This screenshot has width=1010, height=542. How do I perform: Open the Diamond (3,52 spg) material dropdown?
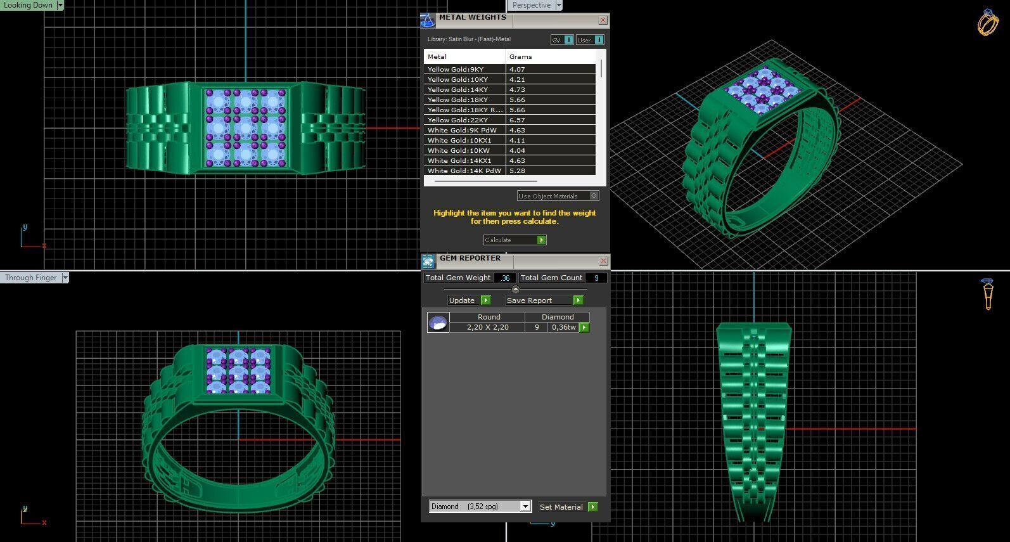[x=480, y=507]
